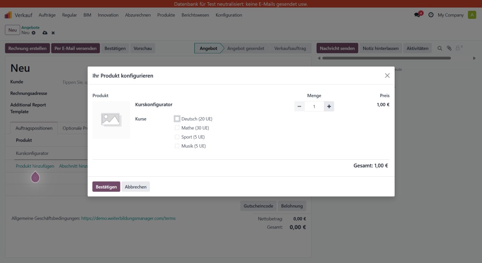Discard changes with the X icon
The height and width of the screenshot is (263, 482).
click(53, 33)
